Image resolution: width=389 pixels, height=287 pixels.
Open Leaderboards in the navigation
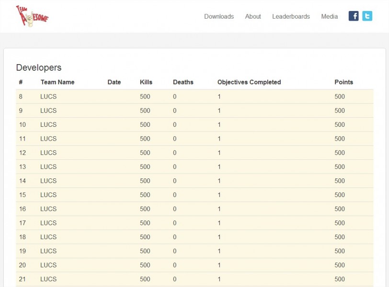pyautogui.click(x=291, y=17)
